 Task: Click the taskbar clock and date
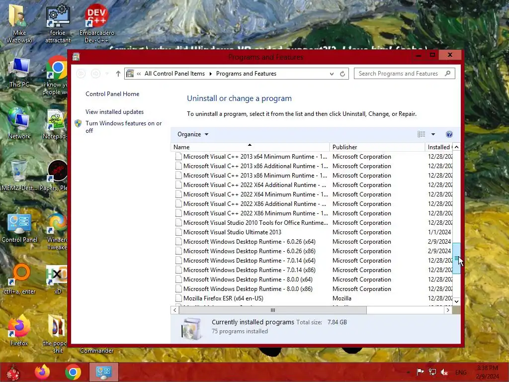(x=488, y=372)
